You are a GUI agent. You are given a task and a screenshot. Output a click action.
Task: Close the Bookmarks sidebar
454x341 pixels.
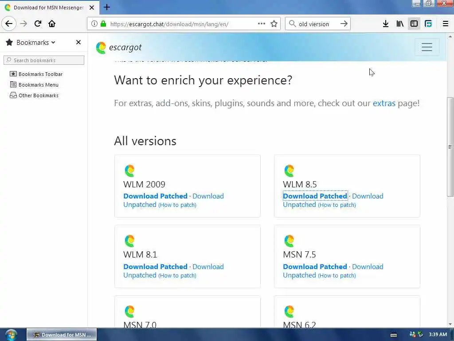(x=78, y=42)
